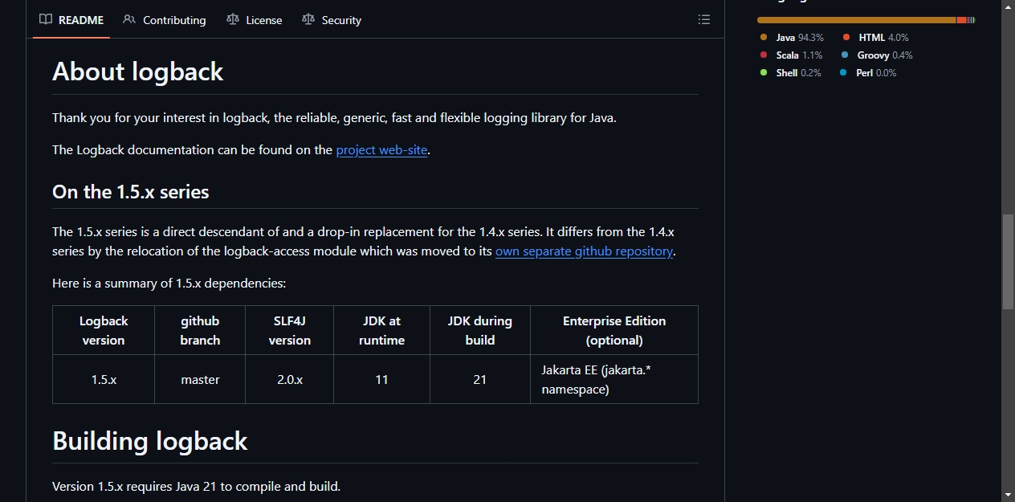Click the HTML red-orange color dot
Image resolution: width=1015 pixels, height=502 pixels.
coord(846,38)
